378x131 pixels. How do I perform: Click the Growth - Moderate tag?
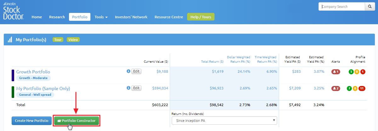pos(33,78)
